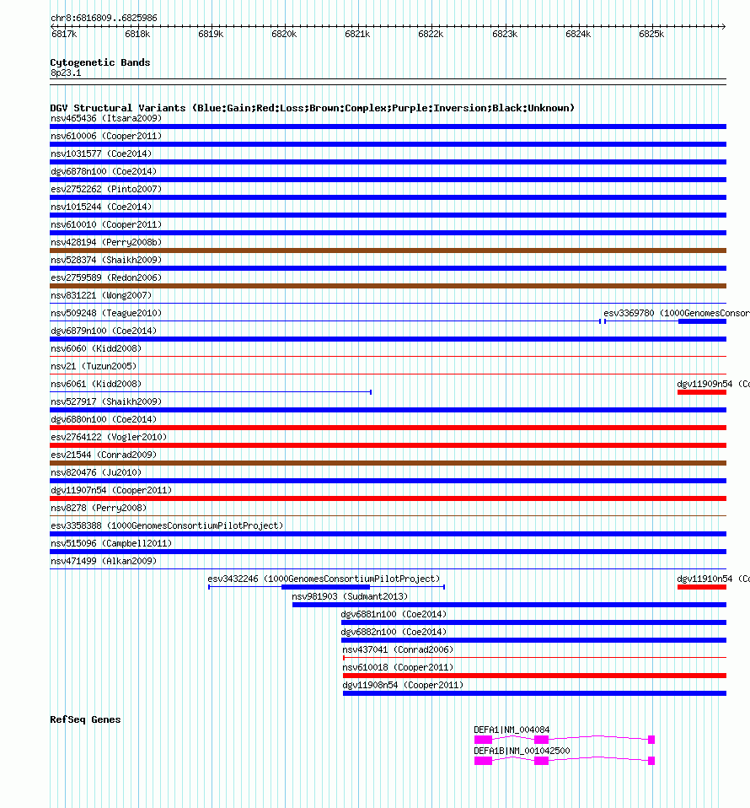
Task: Open the nsv1031577 (Coe2014) variant label
Action: click(101, 154)
